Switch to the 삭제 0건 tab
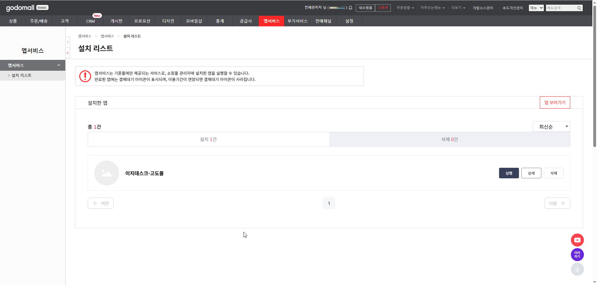 (x=449, y=139)
